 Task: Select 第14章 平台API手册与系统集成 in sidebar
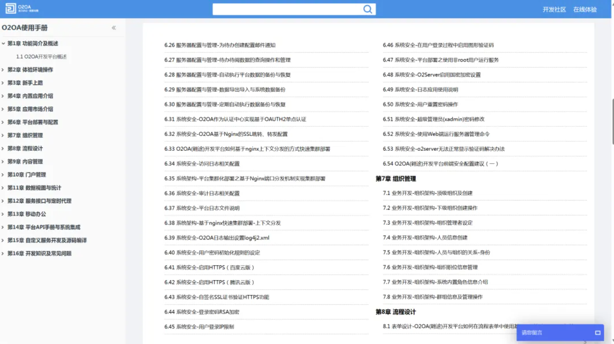[x=44, y=227]
